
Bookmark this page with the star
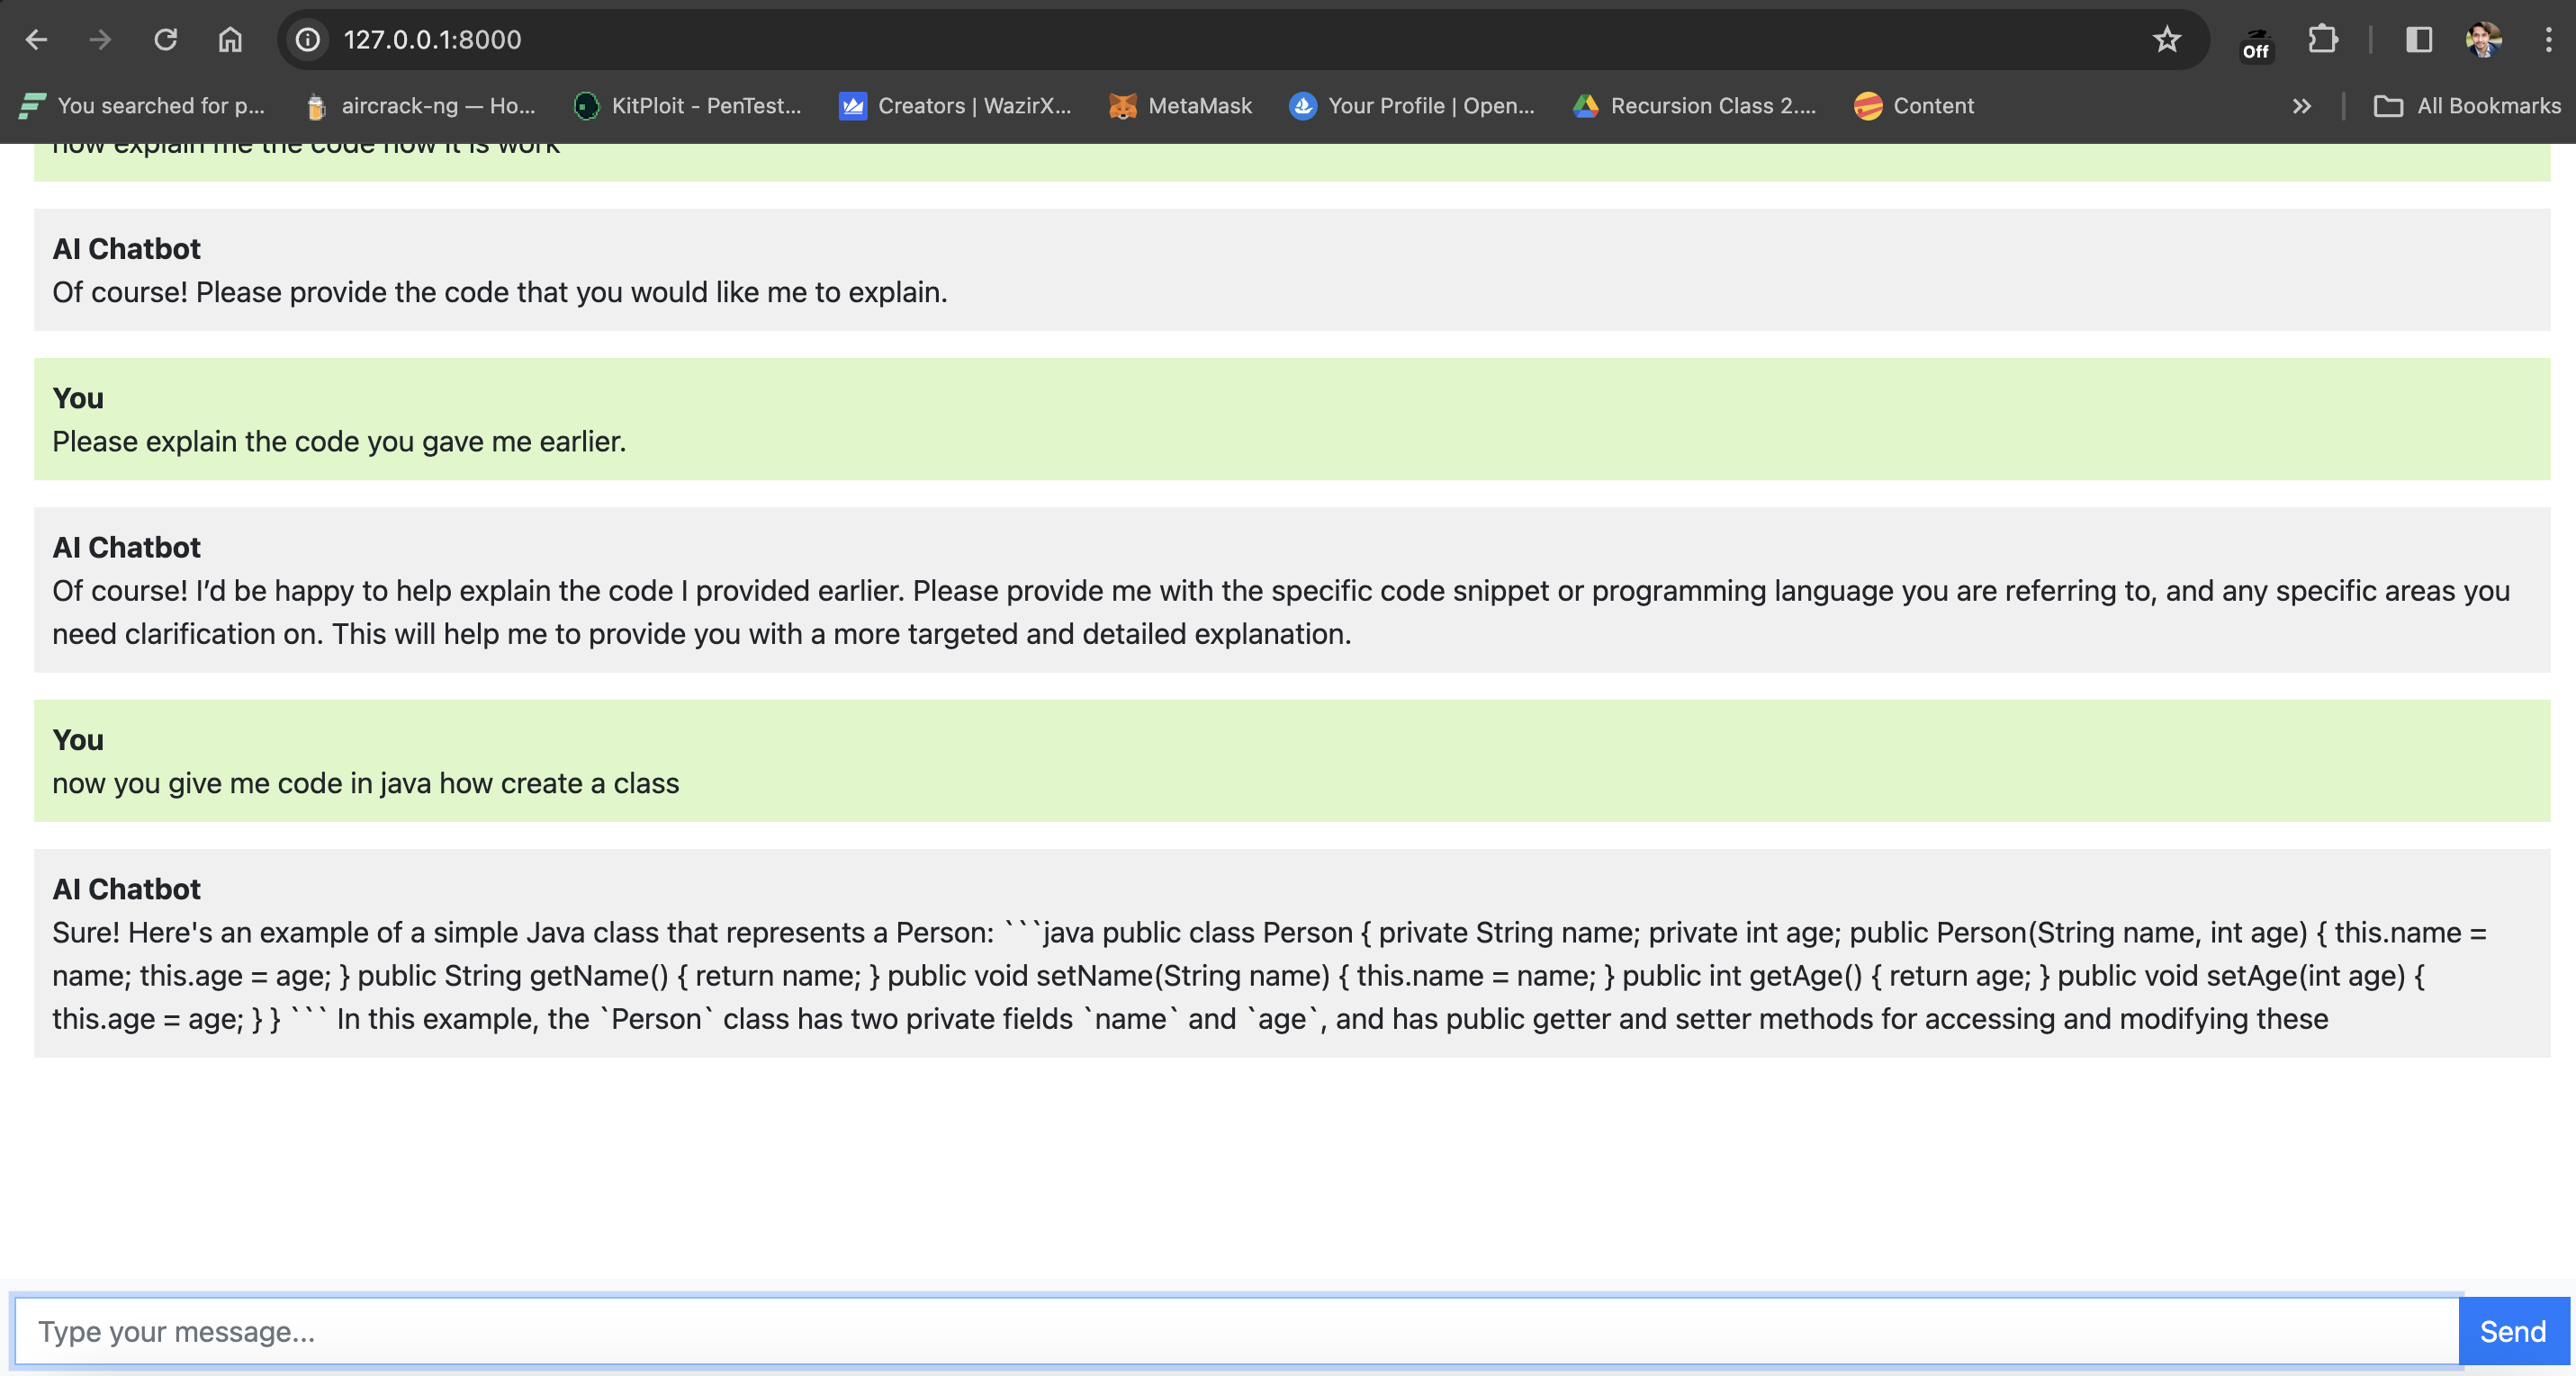(x=2166, y=40)
